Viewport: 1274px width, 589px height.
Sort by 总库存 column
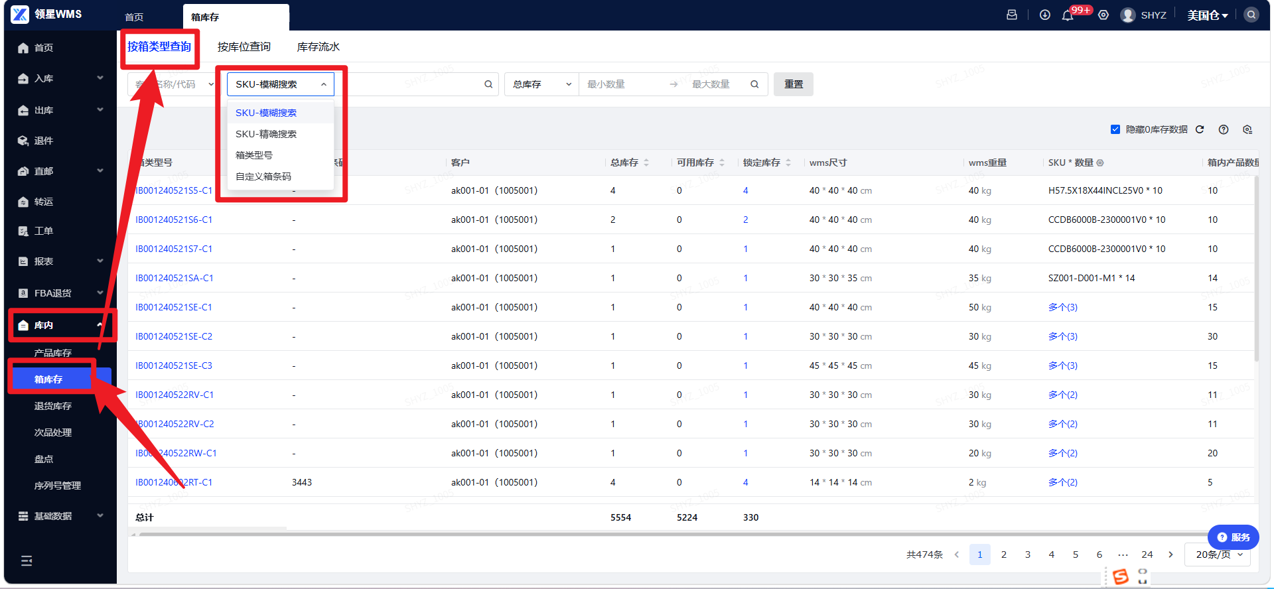coord(646,163)
